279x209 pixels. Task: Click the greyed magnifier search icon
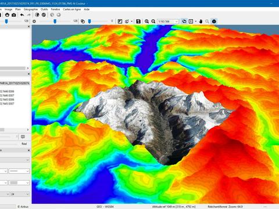pos(207,21)
